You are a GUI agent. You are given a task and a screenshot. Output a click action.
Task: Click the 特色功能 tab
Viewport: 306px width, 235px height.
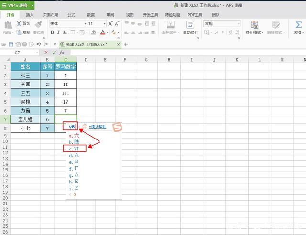pyautogui.click(x=173, y=15)
